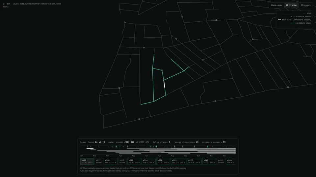The image size is (316, 177).
Task: Click the "false alarms 7" stat
Action: click(x=161, y=142)
